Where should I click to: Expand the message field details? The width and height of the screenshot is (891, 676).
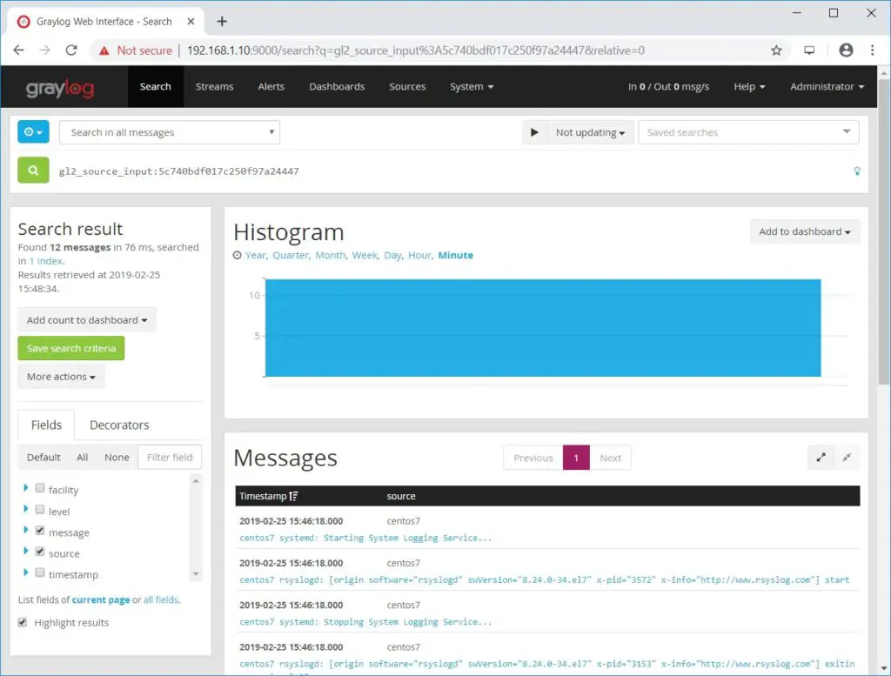click(x=25, y=531)
